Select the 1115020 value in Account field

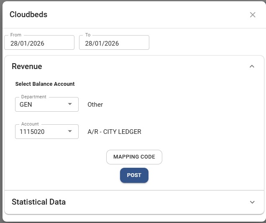click(x=32, y=132)
